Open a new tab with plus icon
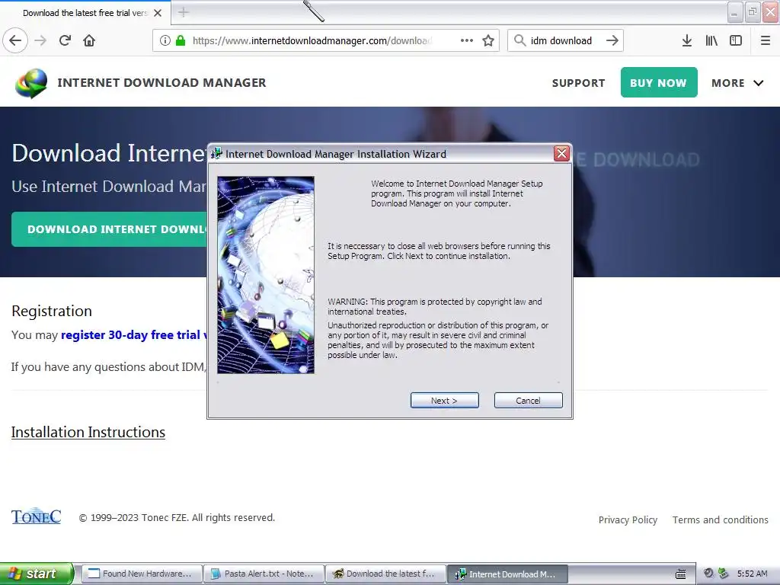Viewport: 780px width, 585px height. (184, 12)
